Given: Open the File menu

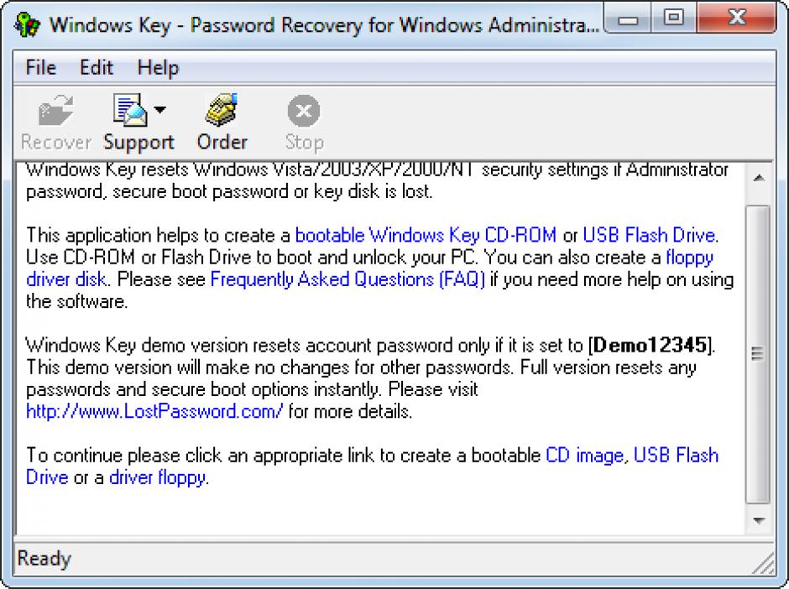Looking at the screenshot, I should pyautogui.click(x=41, y=67).
